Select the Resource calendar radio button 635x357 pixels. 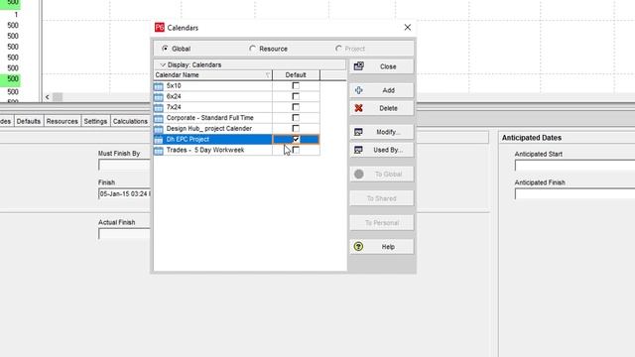click(252, 49)
